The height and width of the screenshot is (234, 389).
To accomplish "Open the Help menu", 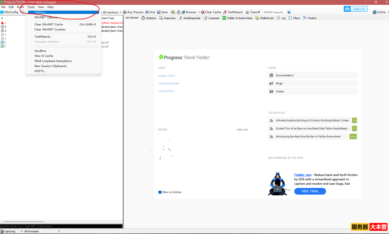I will point(50,7).
